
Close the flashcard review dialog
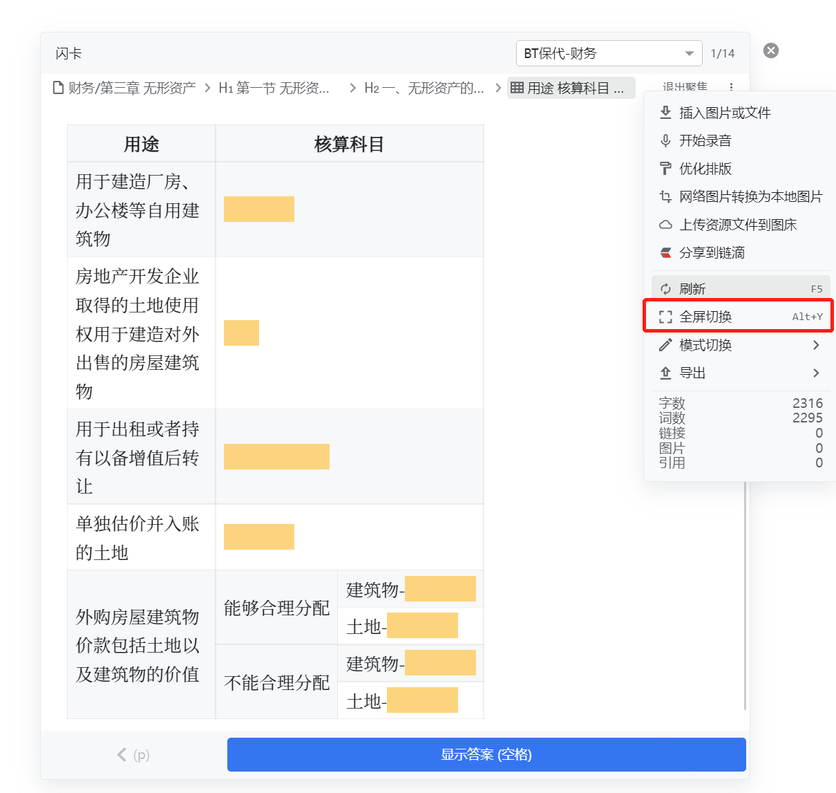click(x=771, y=50)
